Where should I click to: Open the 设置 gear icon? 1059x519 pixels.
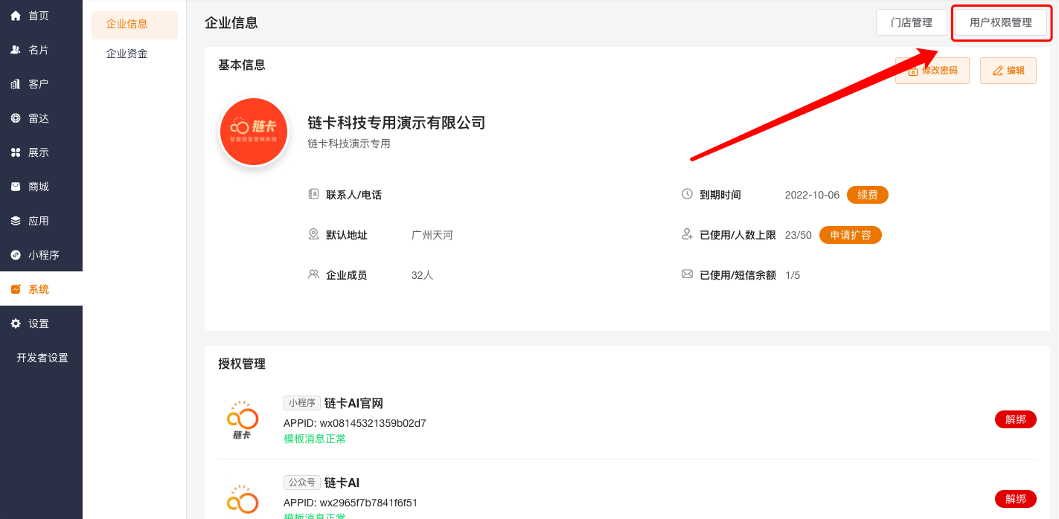click(x=16, y=323)
